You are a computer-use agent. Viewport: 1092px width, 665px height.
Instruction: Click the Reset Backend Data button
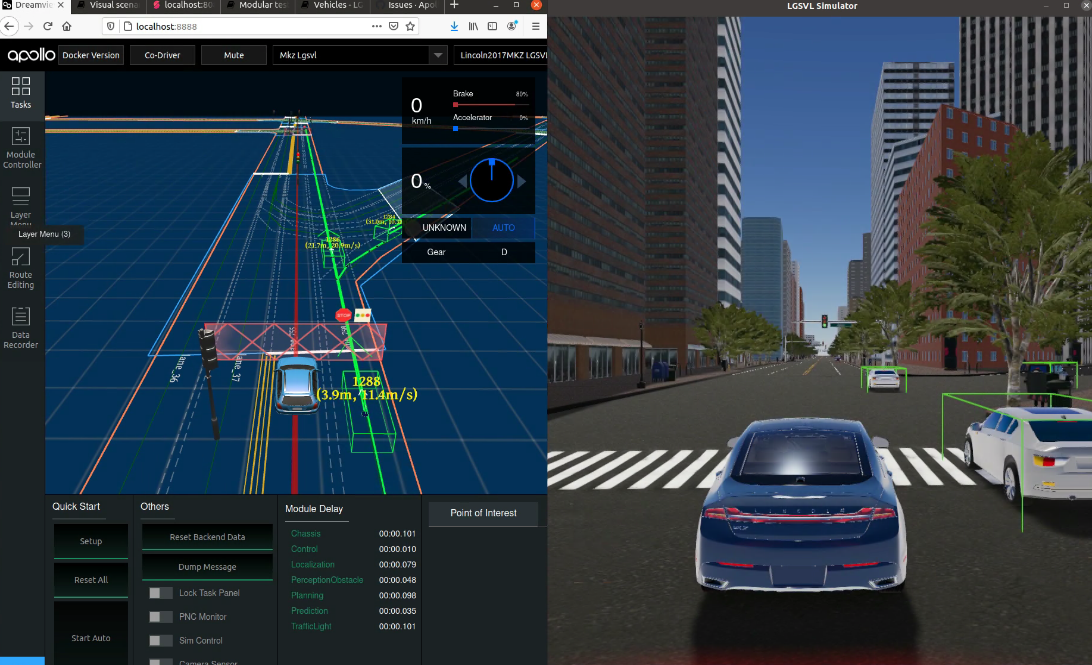[x=207, y=537]
